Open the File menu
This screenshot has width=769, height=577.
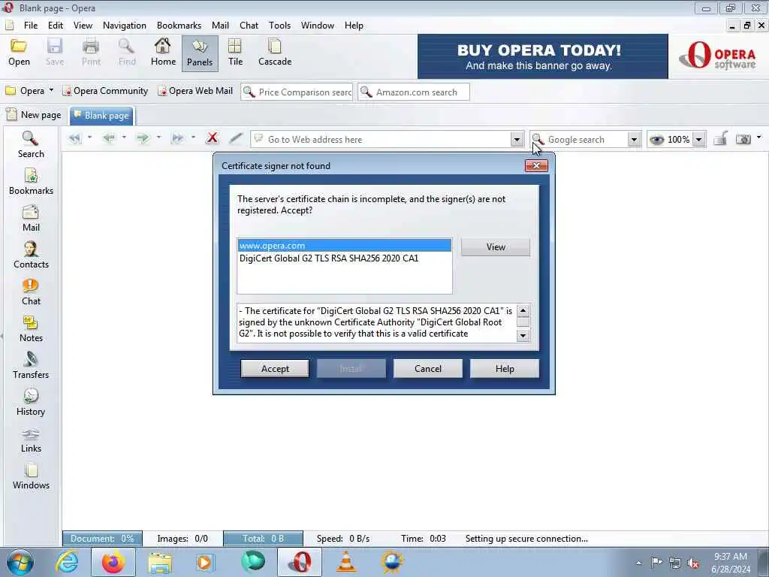(x=30, y=26)
